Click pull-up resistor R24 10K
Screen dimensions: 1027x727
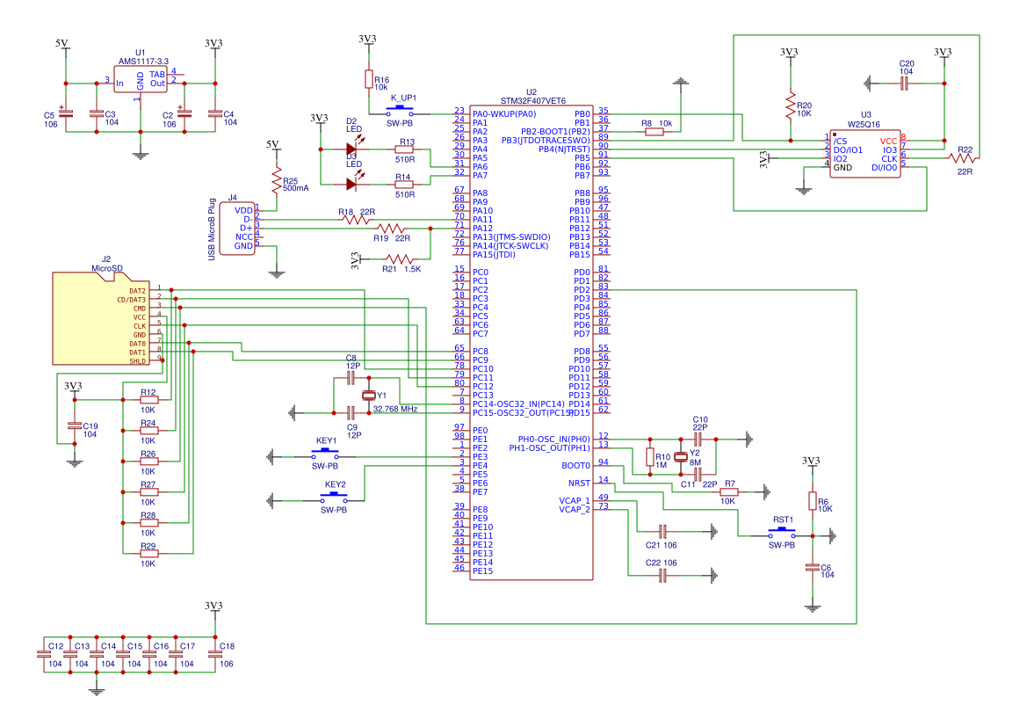click(149, 430)
